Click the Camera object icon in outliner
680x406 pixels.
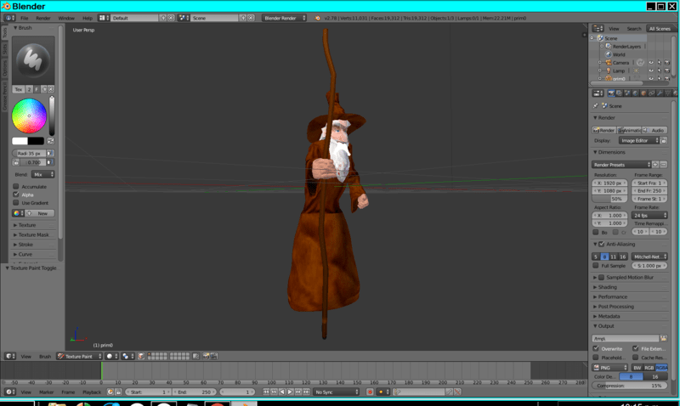[x=607, y=62]
